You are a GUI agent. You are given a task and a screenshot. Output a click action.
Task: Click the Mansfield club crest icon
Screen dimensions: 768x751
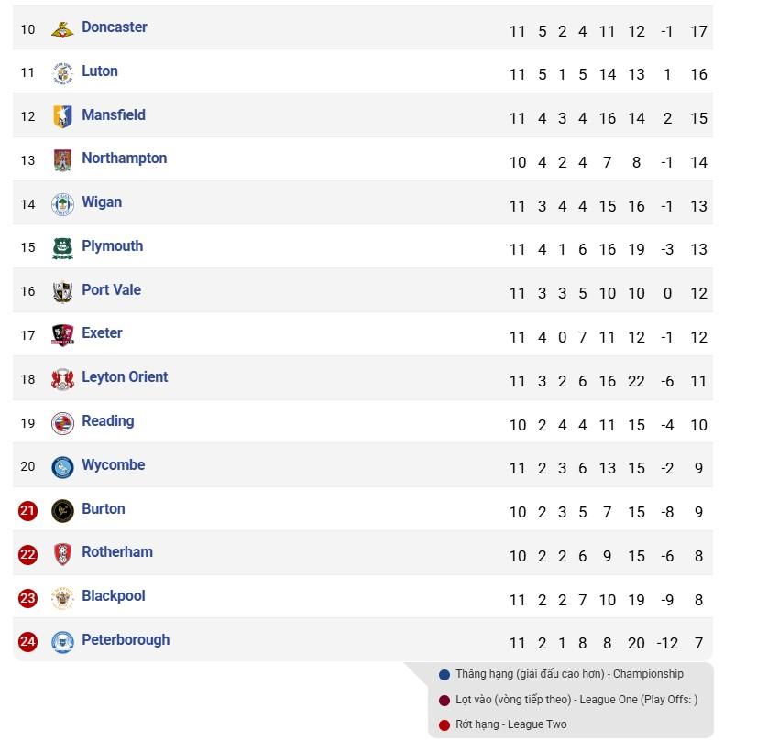pyautogui.click(x=62, y=116)
